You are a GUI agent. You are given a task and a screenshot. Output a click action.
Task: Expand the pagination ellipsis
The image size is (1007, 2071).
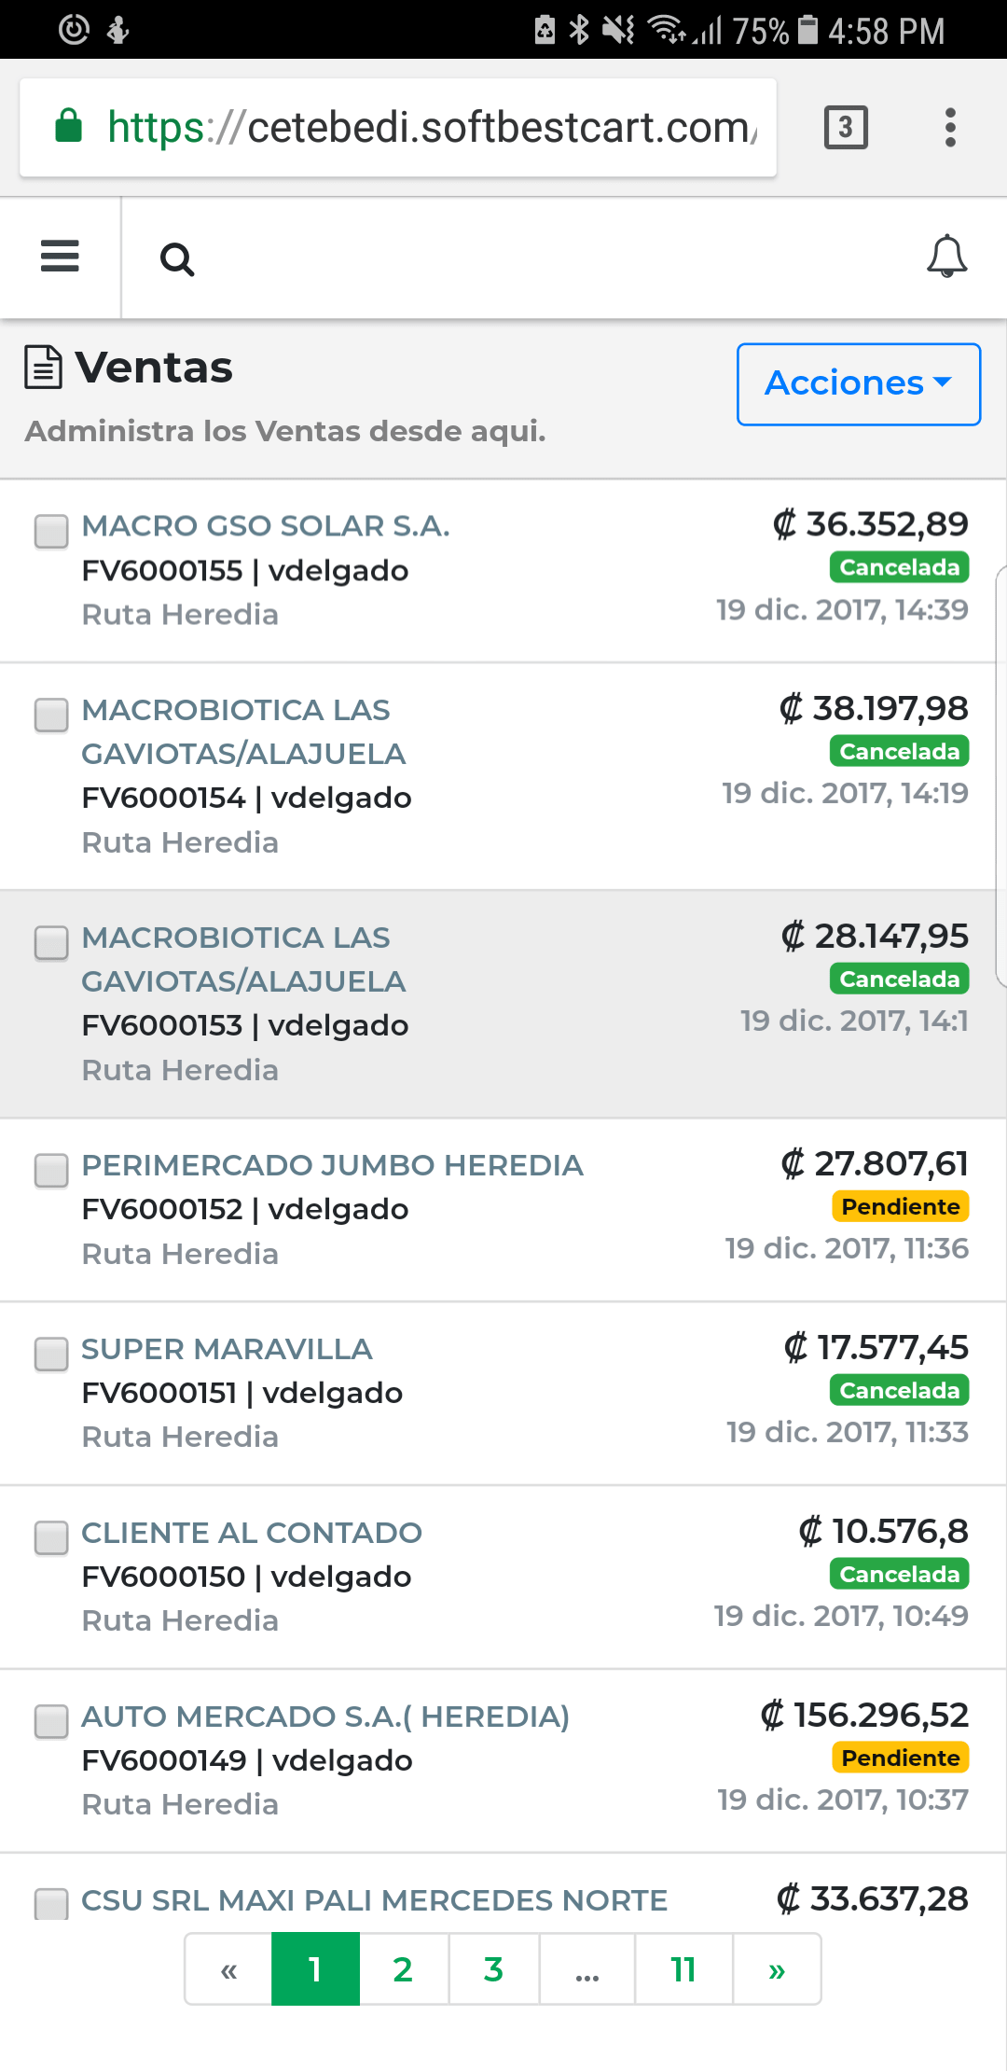tap(587, 1969)
